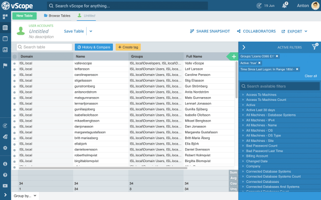Screen dimensions: 321x200
Task: Click in the Search table field
Action: [44, 47]
